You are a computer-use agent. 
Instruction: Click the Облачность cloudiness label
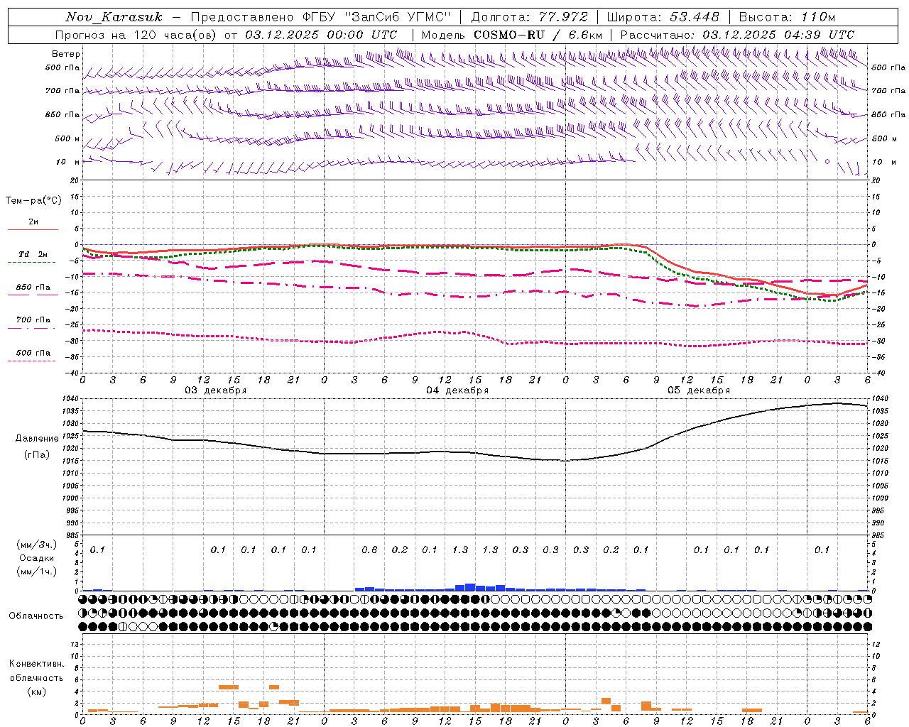36,616
